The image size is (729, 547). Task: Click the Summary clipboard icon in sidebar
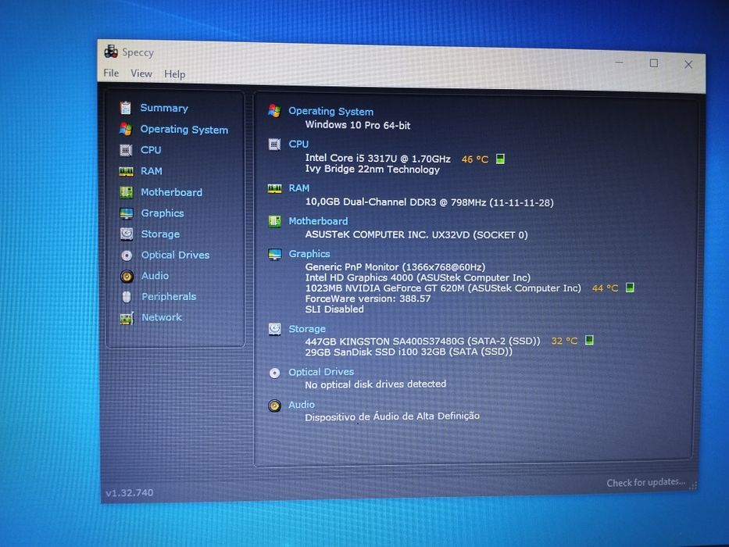(126, 108)
